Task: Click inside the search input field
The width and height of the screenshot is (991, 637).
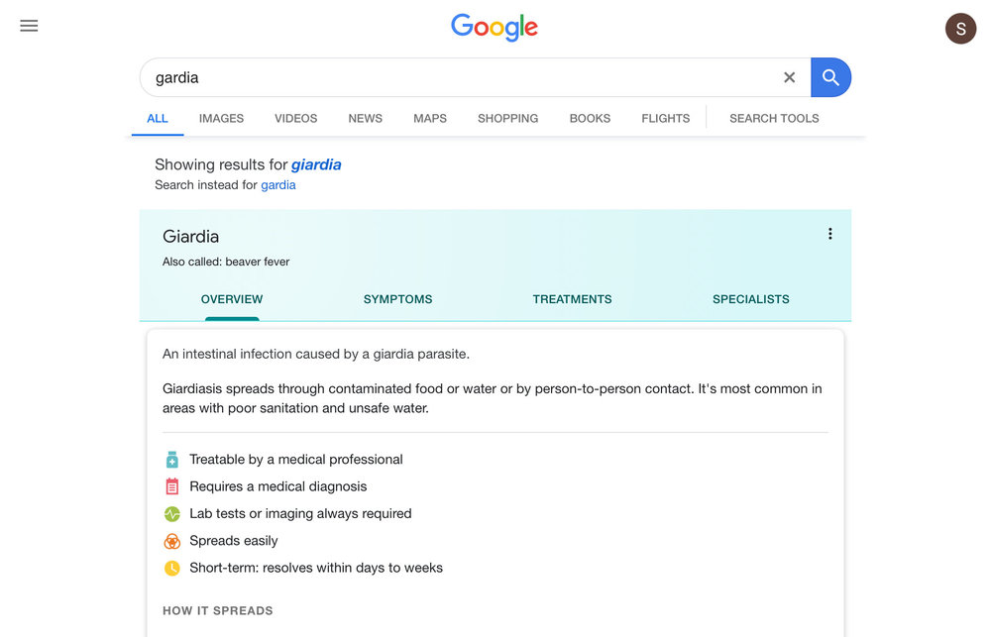Action: pyautogui.click(x=456, y=77)
